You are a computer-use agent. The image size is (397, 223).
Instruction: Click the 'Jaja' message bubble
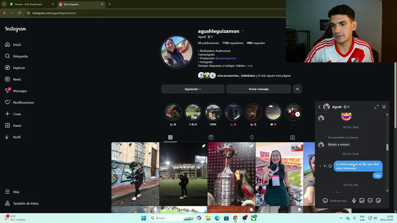click(377, 175)
